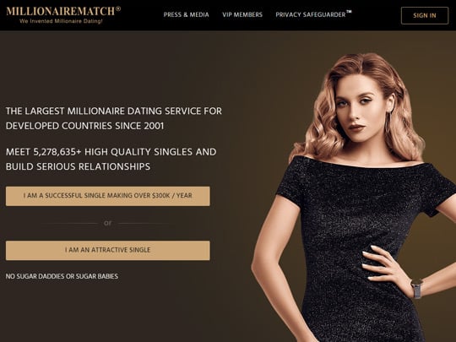Click the hero photo of the model
This screenshot has height=342, width=456.
353,197
